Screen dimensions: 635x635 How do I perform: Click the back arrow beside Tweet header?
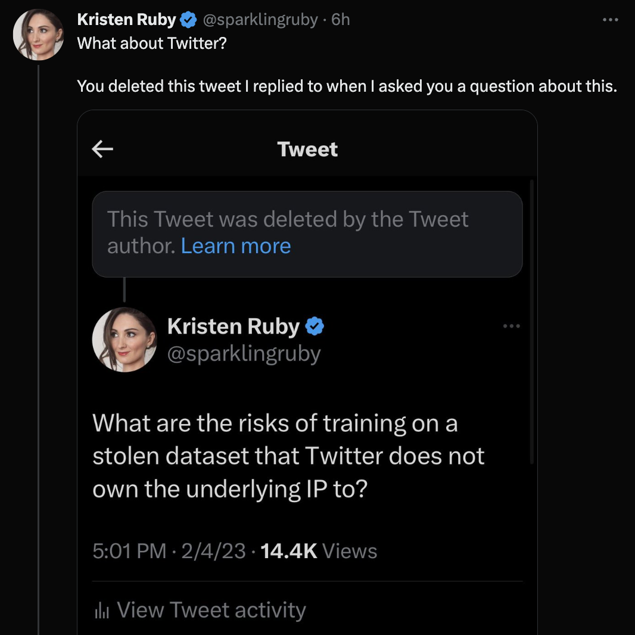click(102, 149)
